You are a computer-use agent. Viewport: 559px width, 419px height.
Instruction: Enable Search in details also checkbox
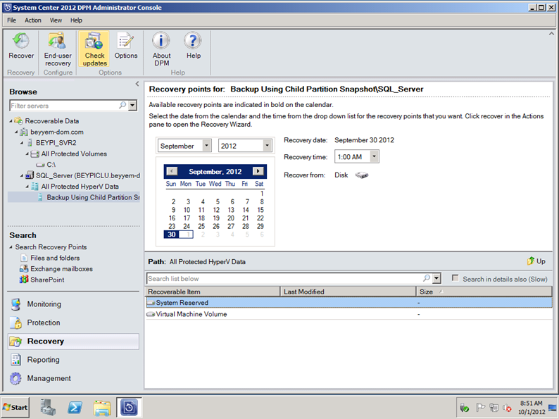(455, 278)
